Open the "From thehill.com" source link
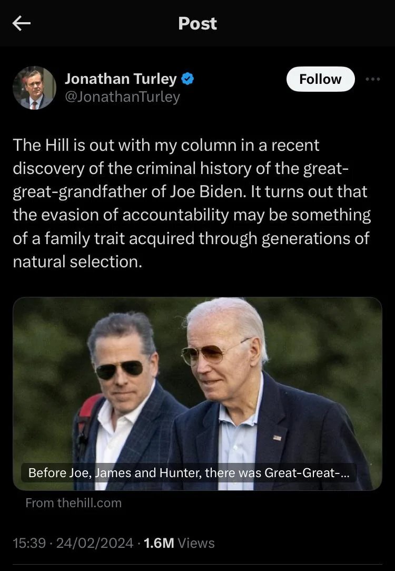395x571 pixels. pyautogui.click(x=73, y=503)
